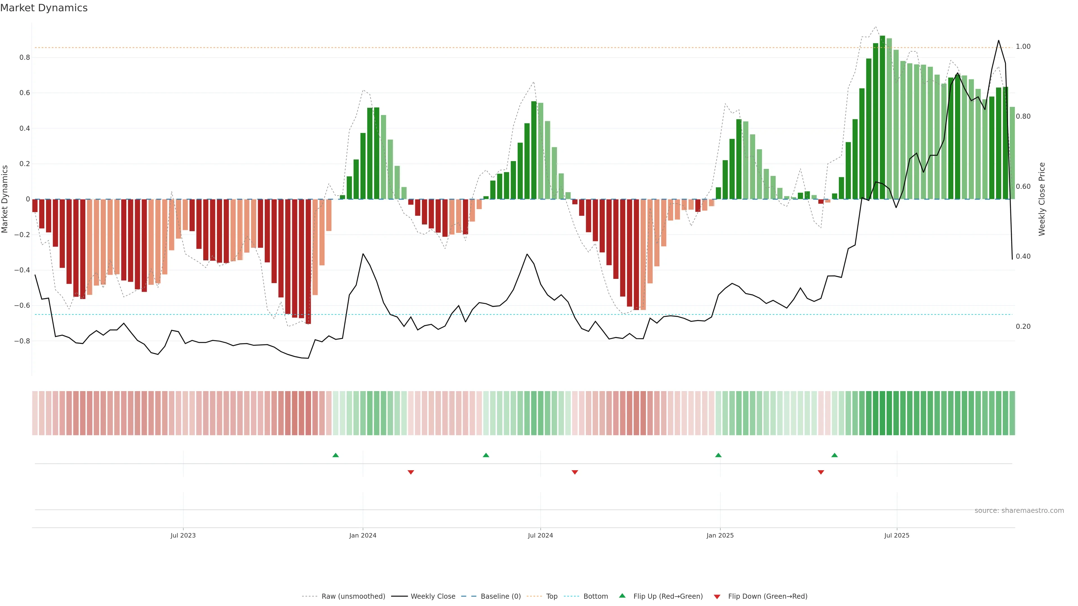Click the Jan 2025 x-axis label
1078x606 pixels.
pos(720,535)
